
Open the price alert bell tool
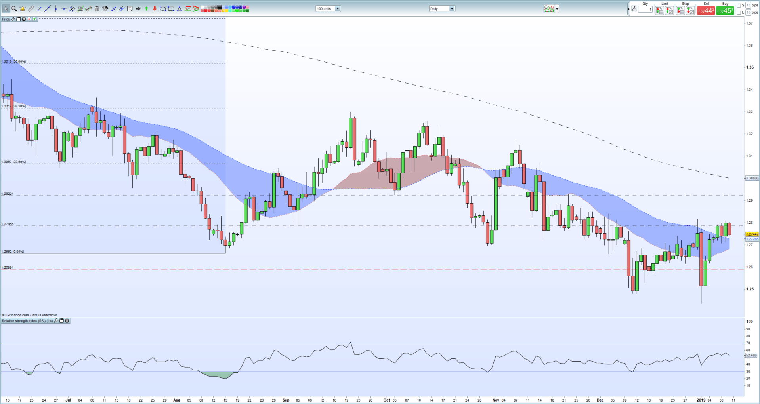(23, 9)
